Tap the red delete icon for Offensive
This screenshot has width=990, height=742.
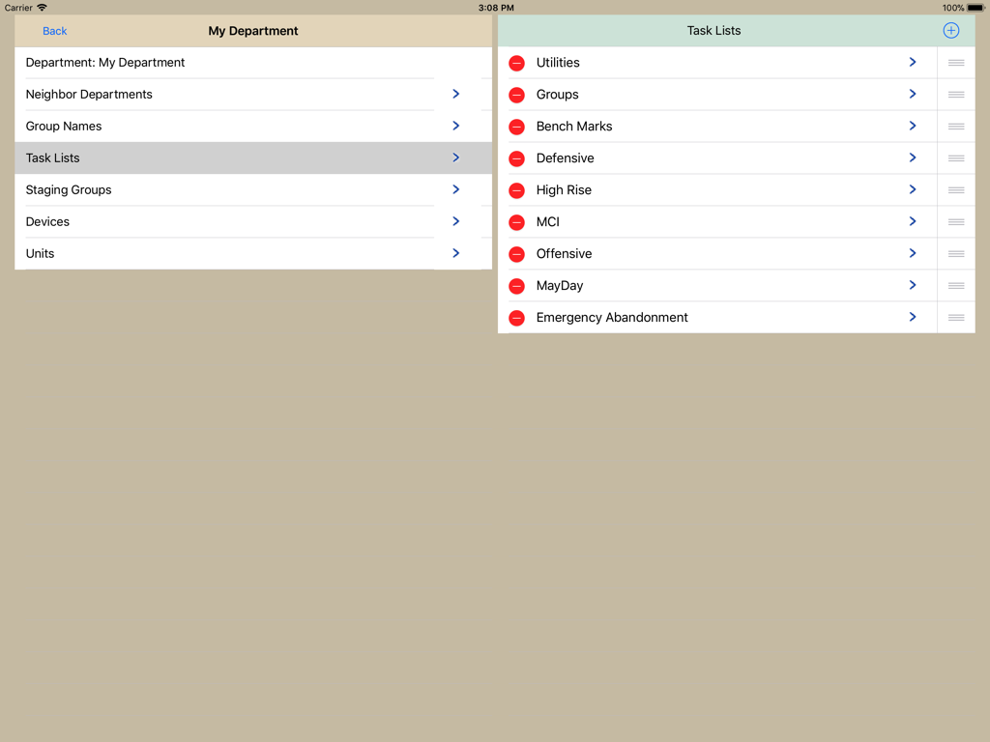tap(517, 253)
